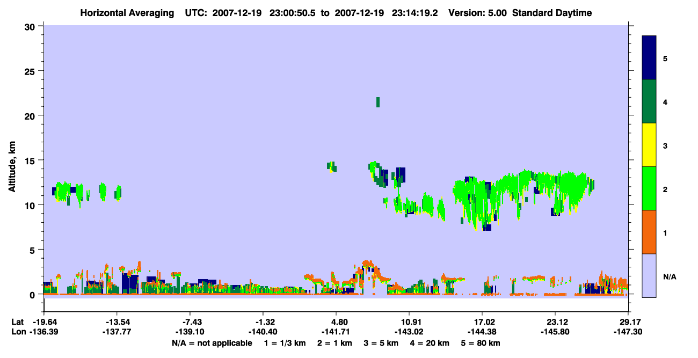This screenshot has width=698, height=358.
Task: Click latitude value -7.43
Action: 191,322
